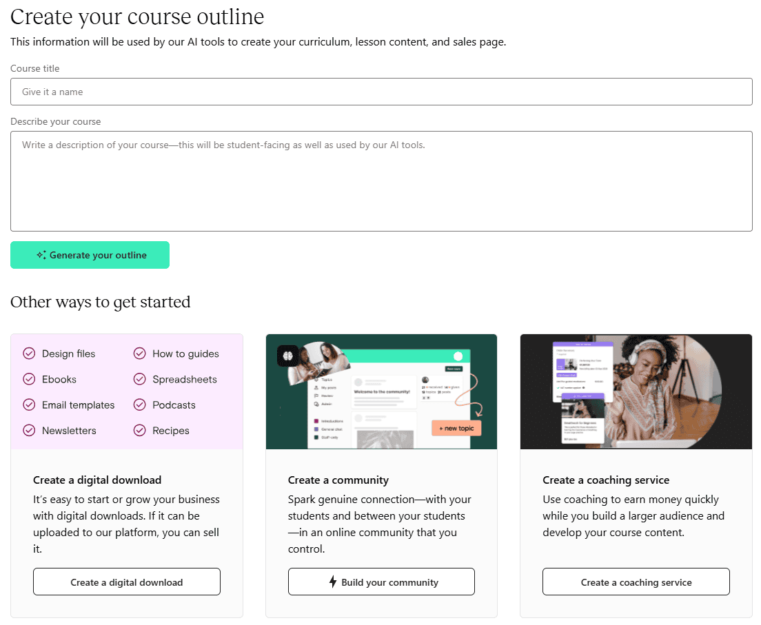Image resolution: width=761 pixels, height=625 pixels.
Task: Click 'How to guides' text label
Action: [x=186, y=354]
